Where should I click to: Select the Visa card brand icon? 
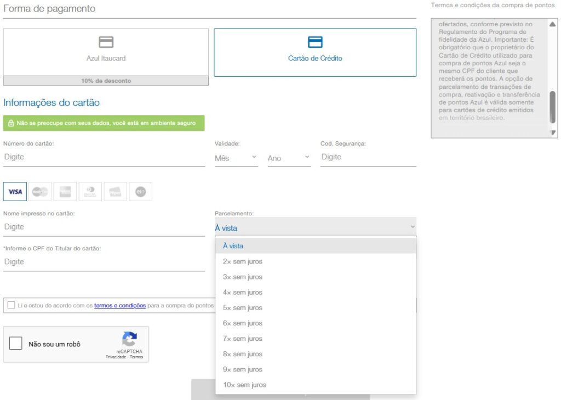(x=15, y=192)
